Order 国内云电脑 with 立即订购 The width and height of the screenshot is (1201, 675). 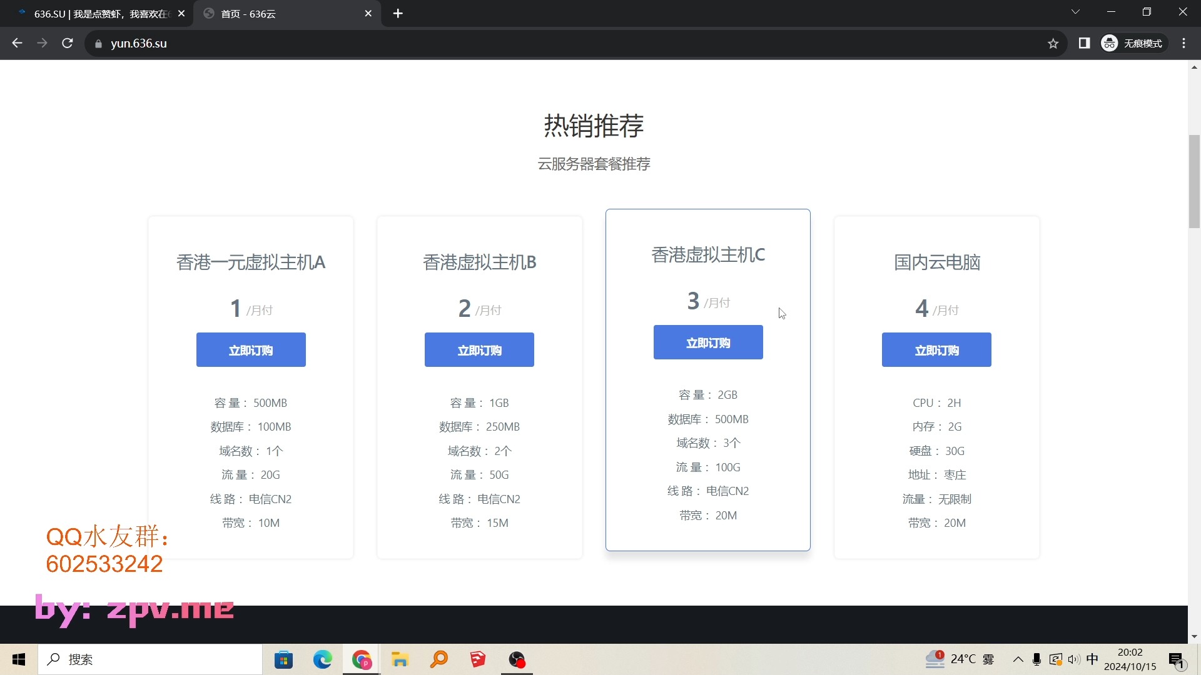pyautogui.click(x=936, y=350)
